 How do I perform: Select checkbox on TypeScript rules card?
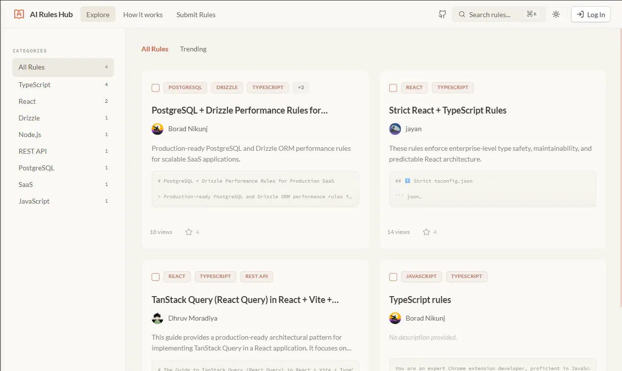pyautogui.click(x=393, y=277)
